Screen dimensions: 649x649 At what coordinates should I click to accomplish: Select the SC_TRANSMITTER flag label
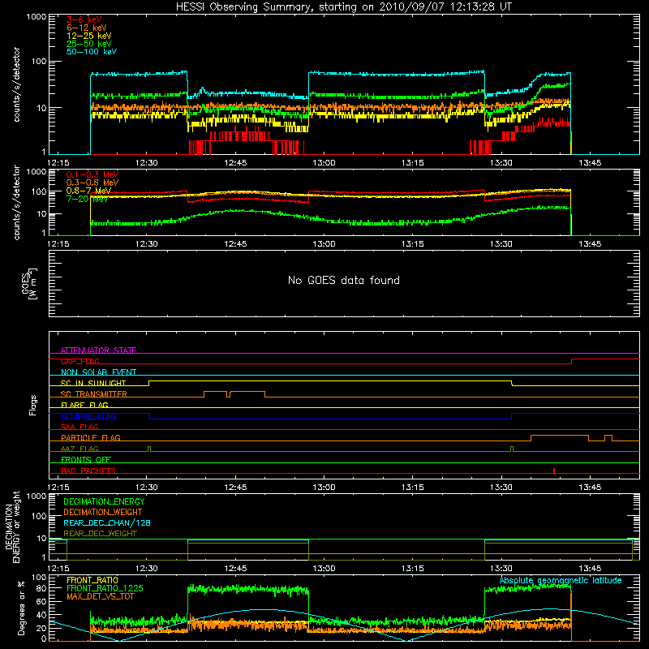[x=94, y=394]
